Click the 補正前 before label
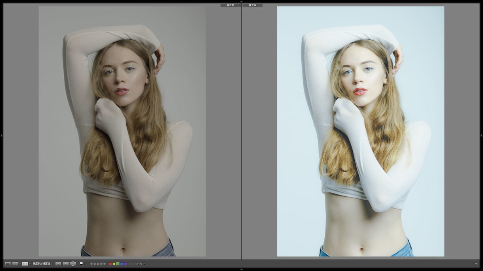Image resolution: width=483 pixels, height=271 pixels. [230, 5]
